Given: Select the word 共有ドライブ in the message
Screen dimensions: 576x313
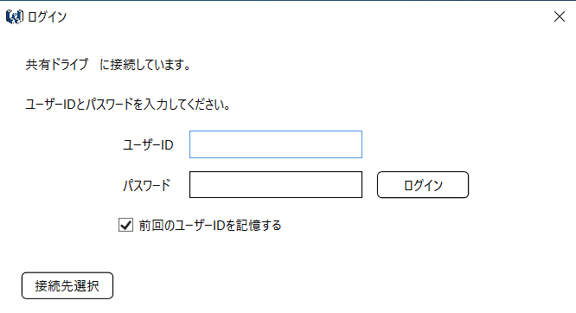Looking at the screenshot, I should 57,65.
